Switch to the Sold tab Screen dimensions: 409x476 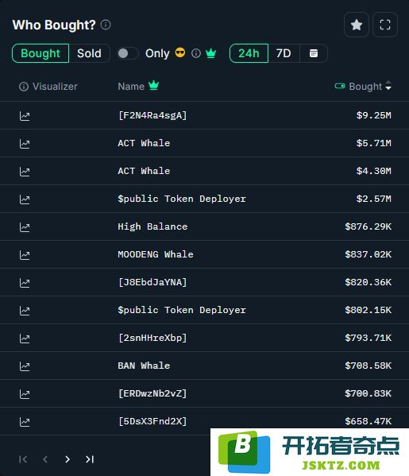point(89,53)
